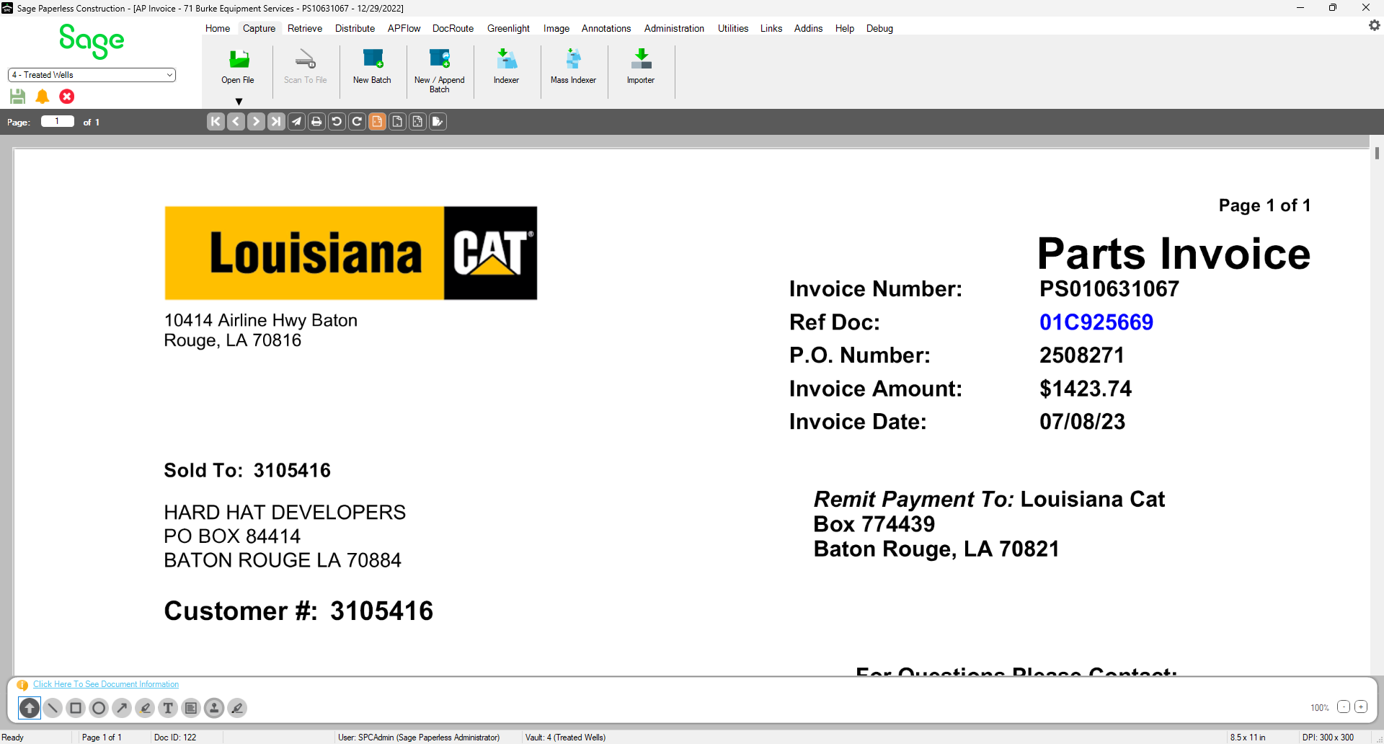Viewport: 1384px width, 744px height.
Task: Open the APFlow tab
Action: [404, 28]
